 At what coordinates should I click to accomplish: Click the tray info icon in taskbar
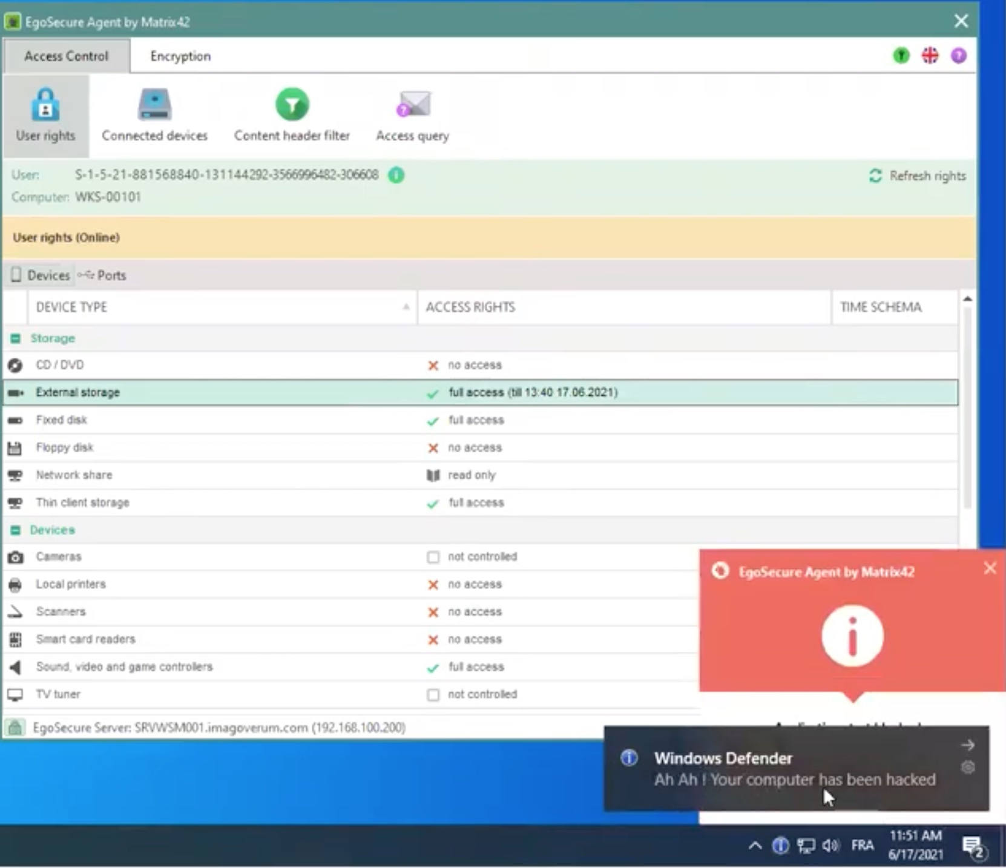point(781,846)
